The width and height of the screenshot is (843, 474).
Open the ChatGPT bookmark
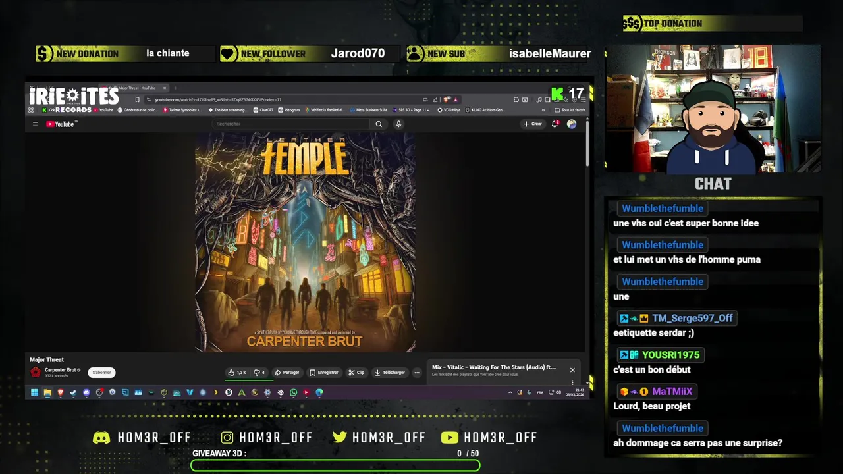[x=263, y=110]
